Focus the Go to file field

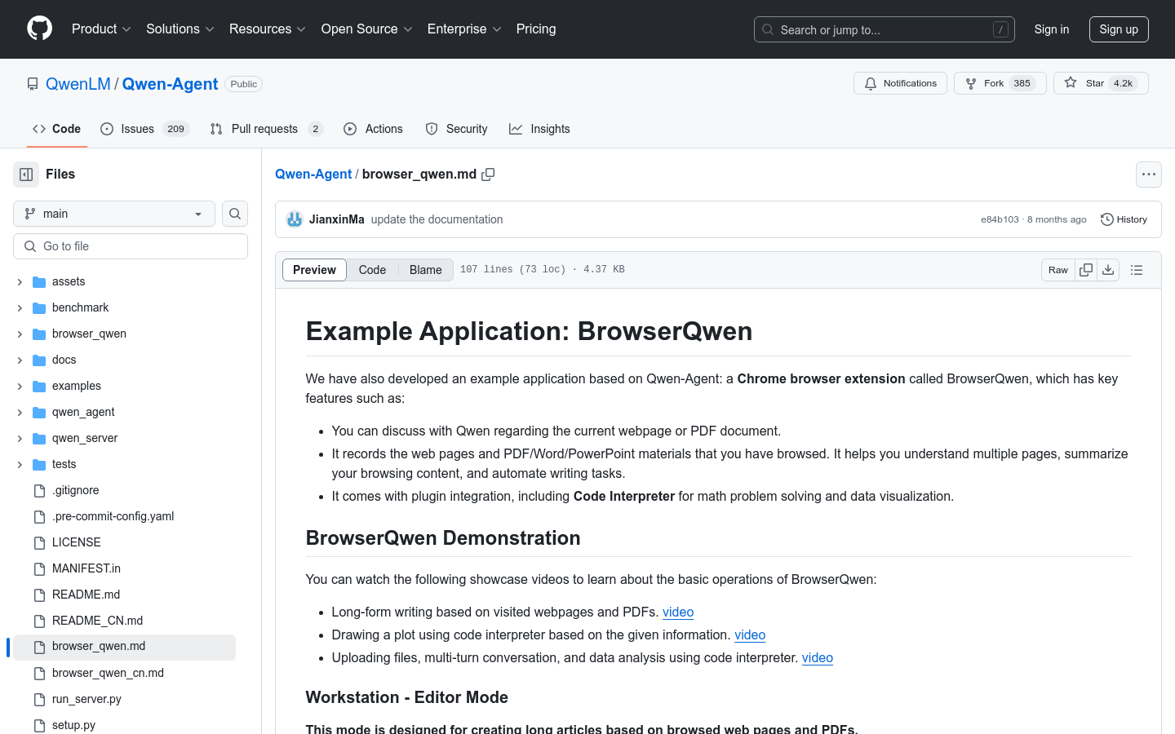[x=131, y=246]
